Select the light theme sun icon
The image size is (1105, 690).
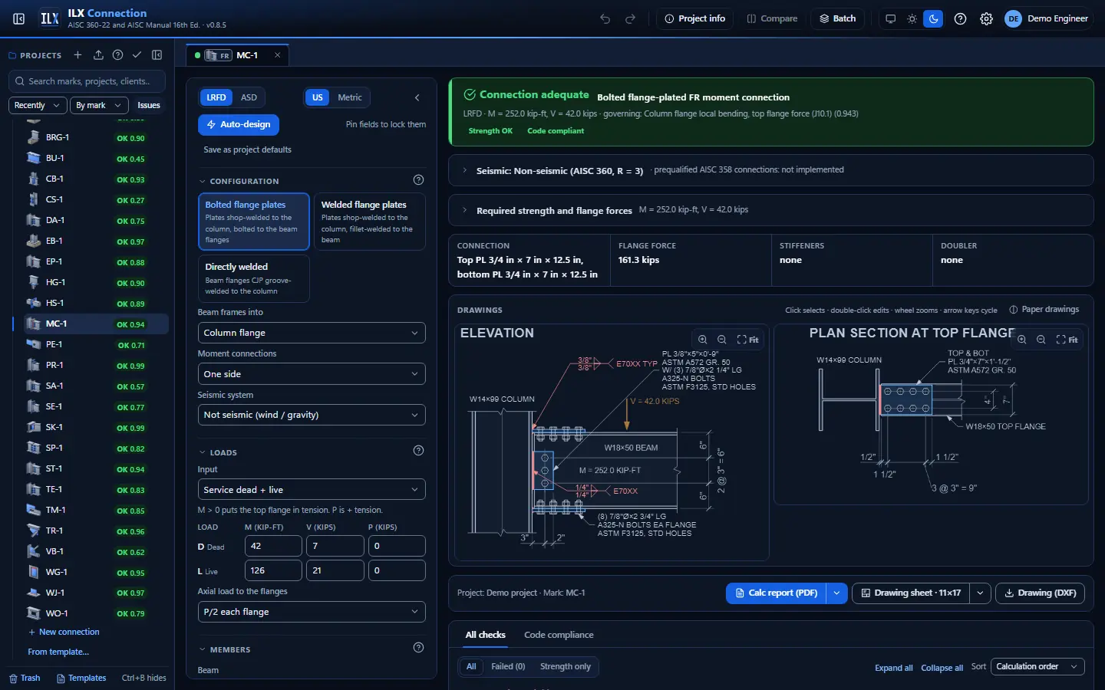point(912,18)
